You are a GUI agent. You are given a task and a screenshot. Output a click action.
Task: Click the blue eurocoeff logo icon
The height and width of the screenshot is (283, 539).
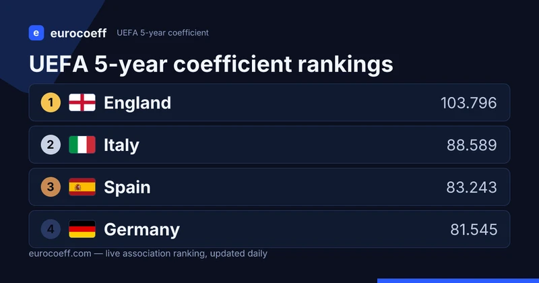36,33
